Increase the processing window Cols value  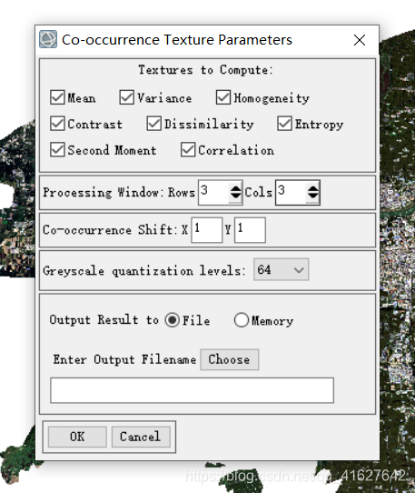click(x=312, y=188)
